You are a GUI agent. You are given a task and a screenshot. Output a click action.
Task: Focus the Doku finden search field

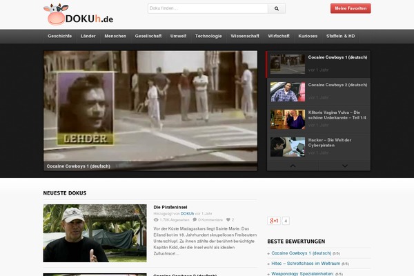[x=208, y=8]
